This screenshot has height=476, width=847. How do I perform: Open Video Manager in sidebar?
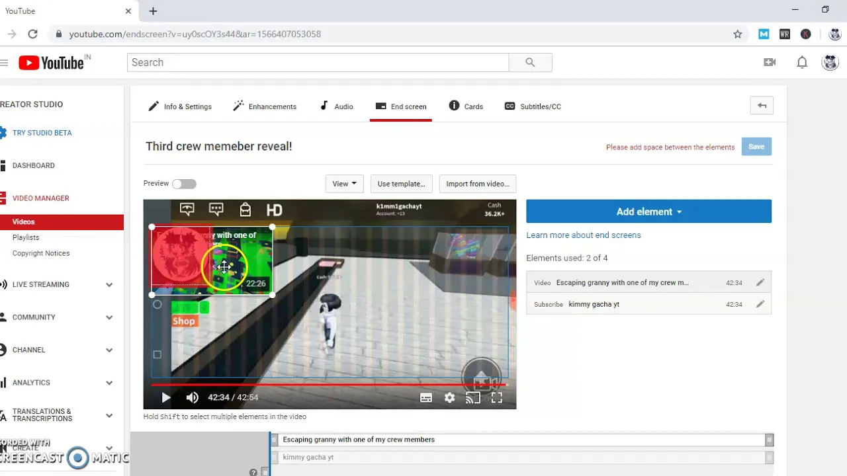pos(40,198)
